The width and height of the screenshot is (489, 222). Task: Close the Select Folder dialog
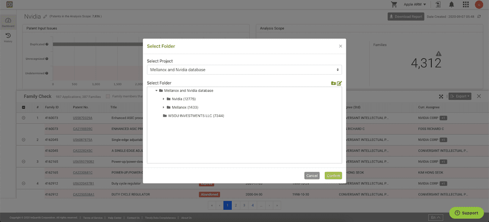340,46
